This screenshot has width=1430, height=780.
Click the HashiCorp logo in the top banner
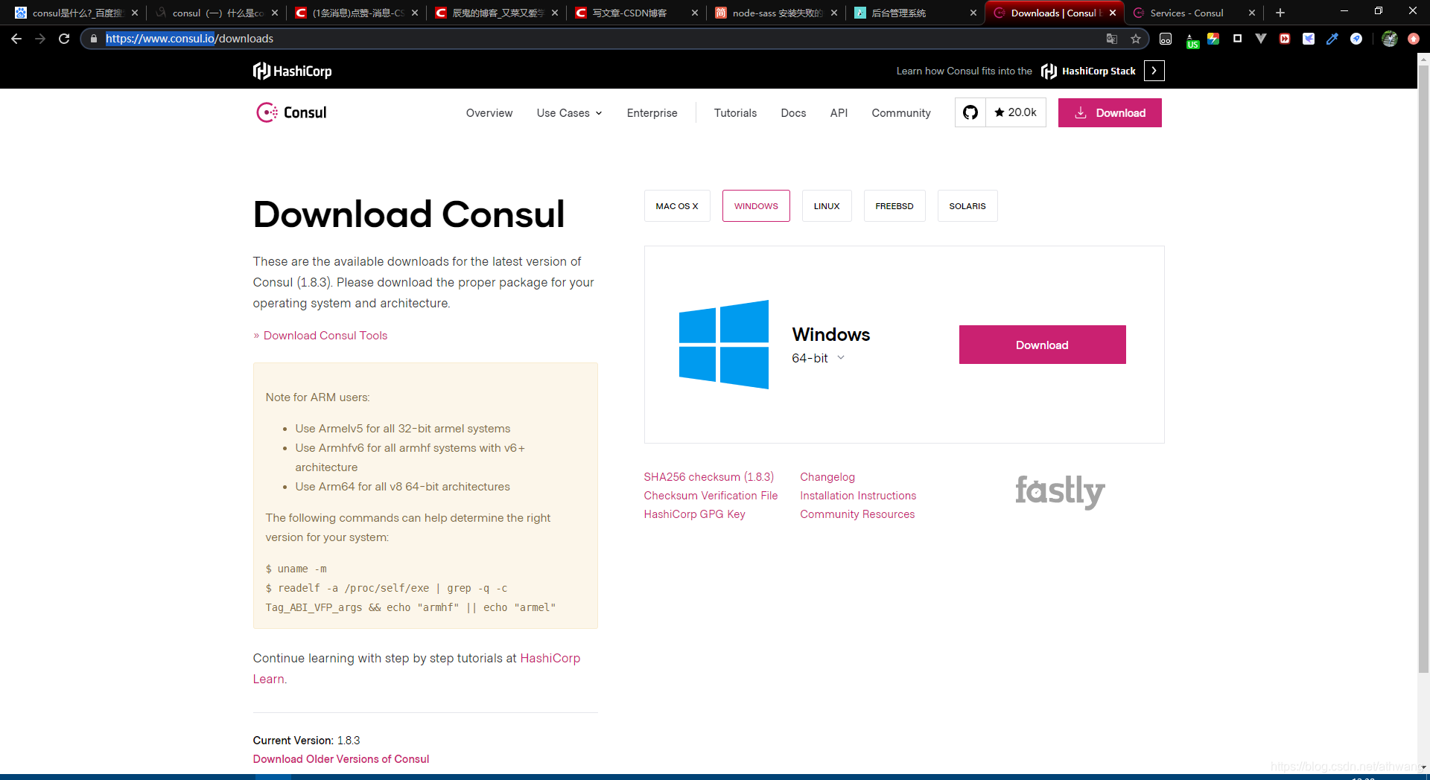[x=292, y=71]
